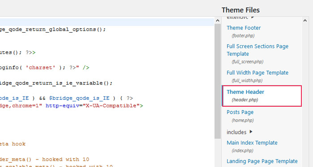This screenshot has height=167, width=313.
Task: Click the 'charset' string in code
Action: [x=41, y=67]
